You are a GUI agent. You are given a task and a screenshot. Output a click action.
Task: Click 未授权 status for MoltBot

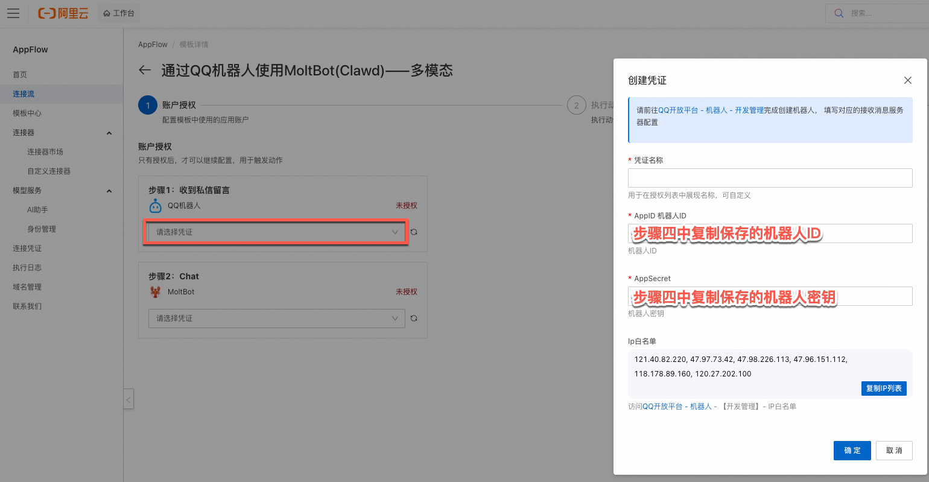click(x=407, y=292)
